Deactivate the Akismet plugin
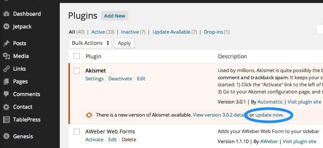The image size is (323, 148). 120,78
